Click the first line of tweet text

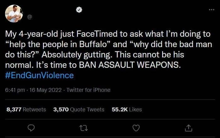coord(107,34)
